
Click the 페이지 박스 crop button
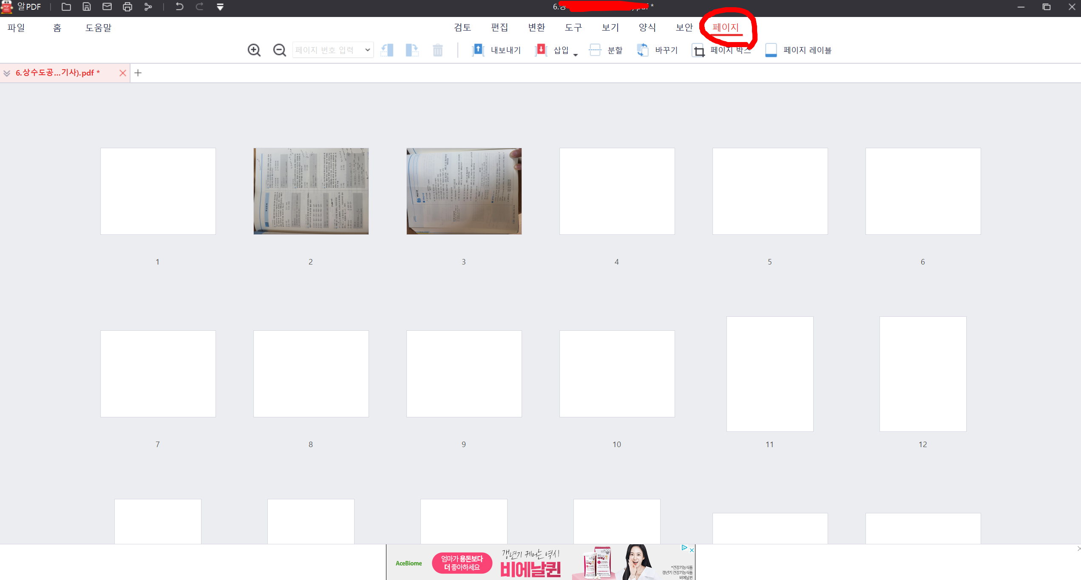pyautogui.click(x=721, y=50)
